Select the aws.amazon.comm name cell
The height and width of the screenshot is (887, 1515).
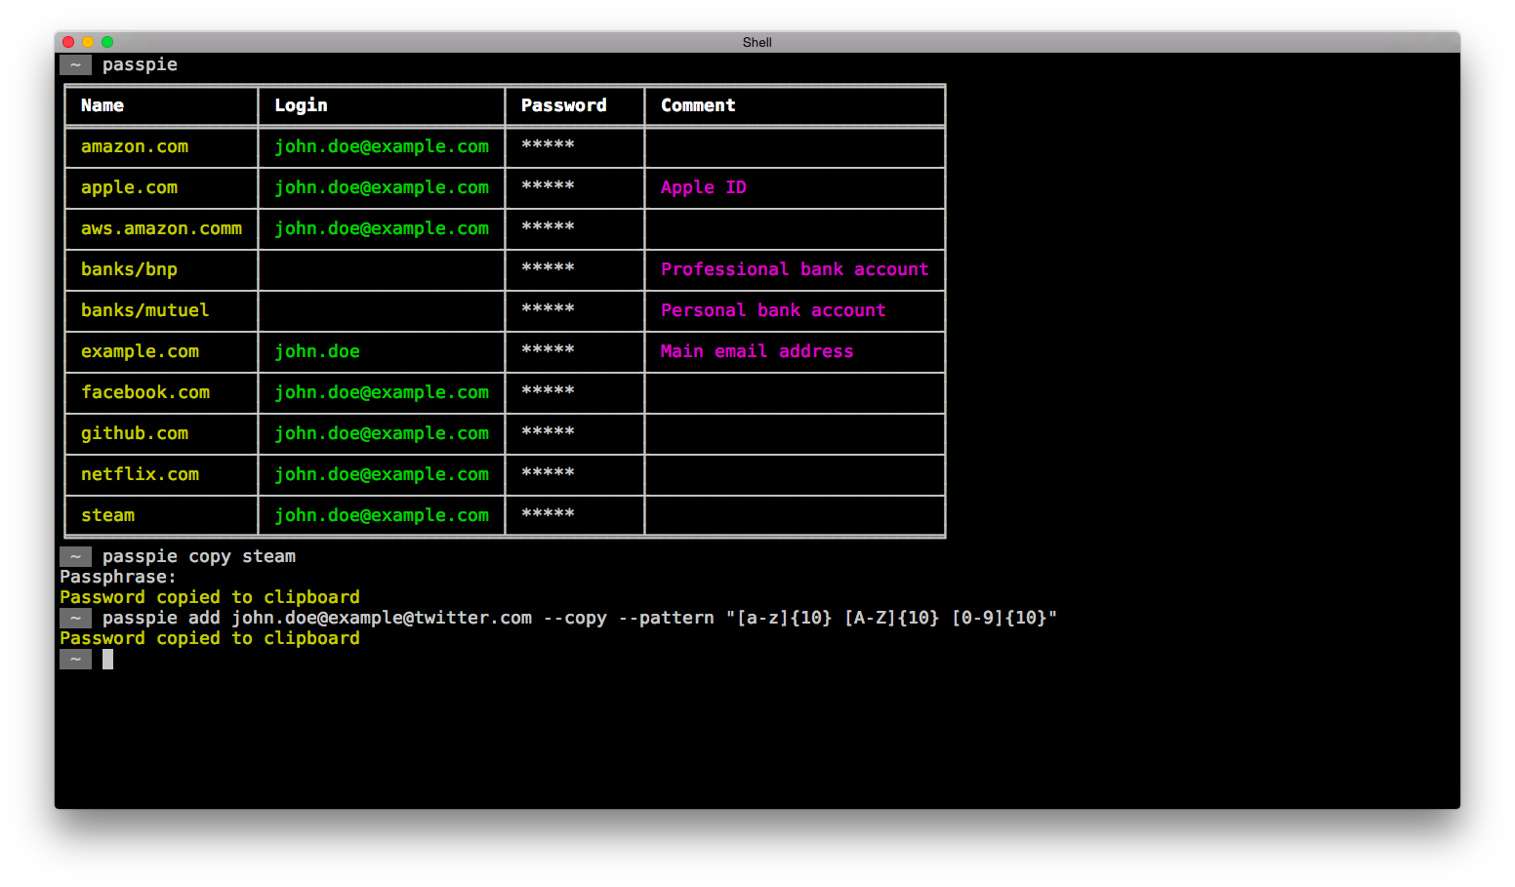point(161,228)
